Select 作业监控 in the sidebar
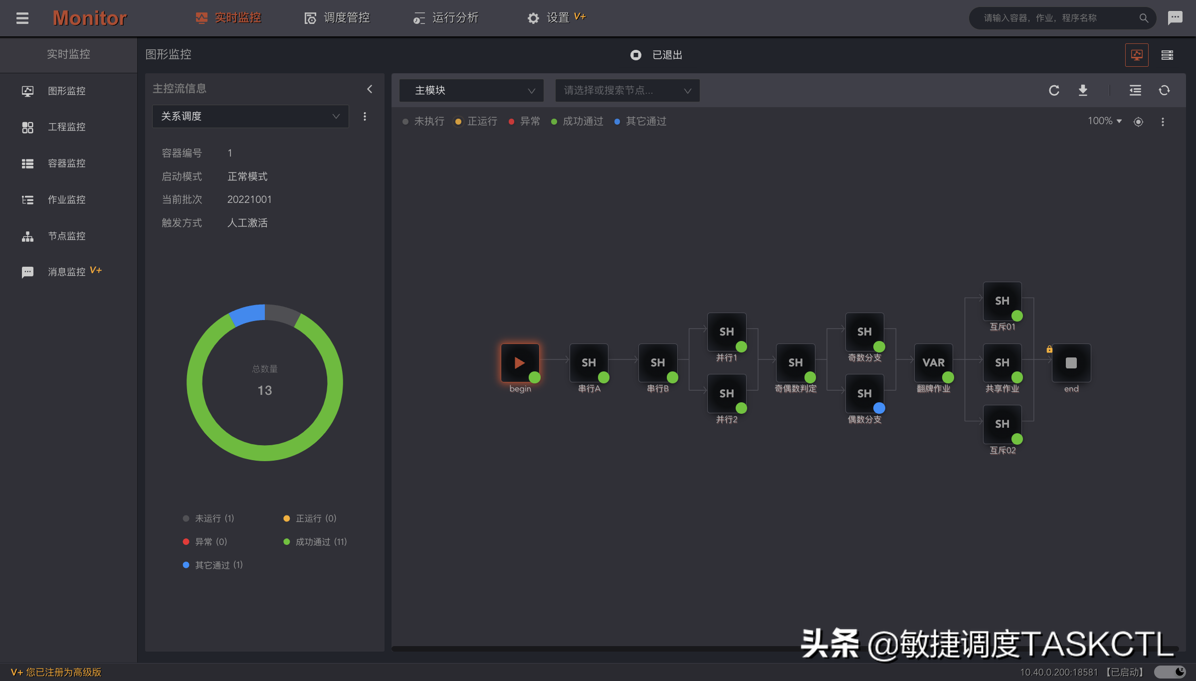 point(68,200)
